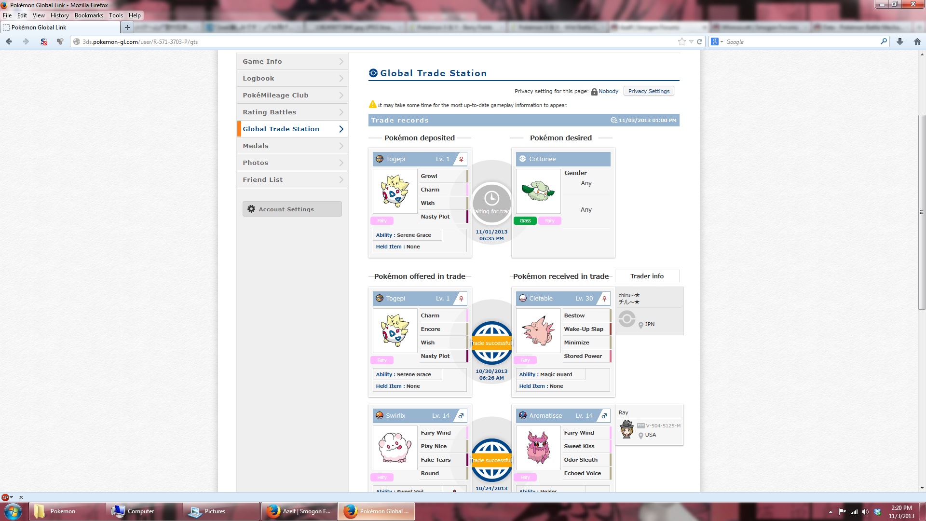926x521 pixels.
Task: Click the gear icon in Account Settings
Action: coord(251,209)
